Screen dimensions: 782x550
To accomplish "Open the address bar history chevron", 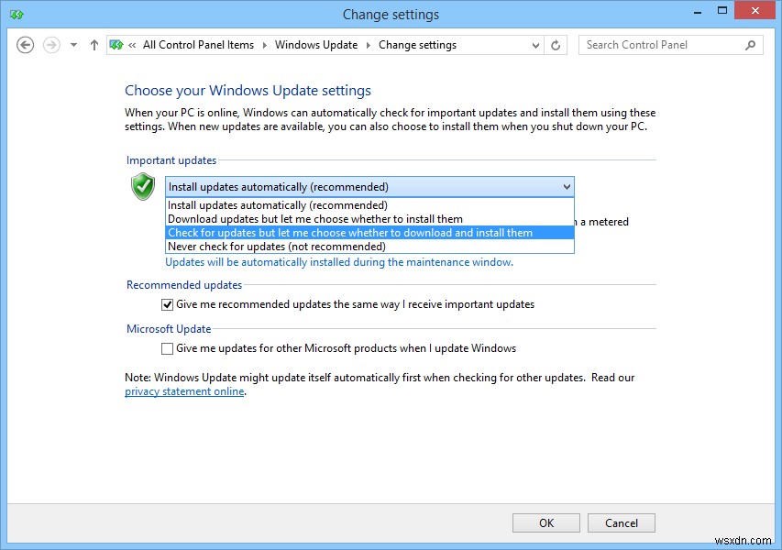I will [x=534, y=44].
